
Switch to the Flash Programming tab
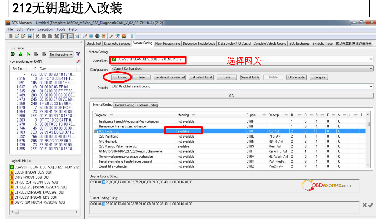tap(167, 43)
